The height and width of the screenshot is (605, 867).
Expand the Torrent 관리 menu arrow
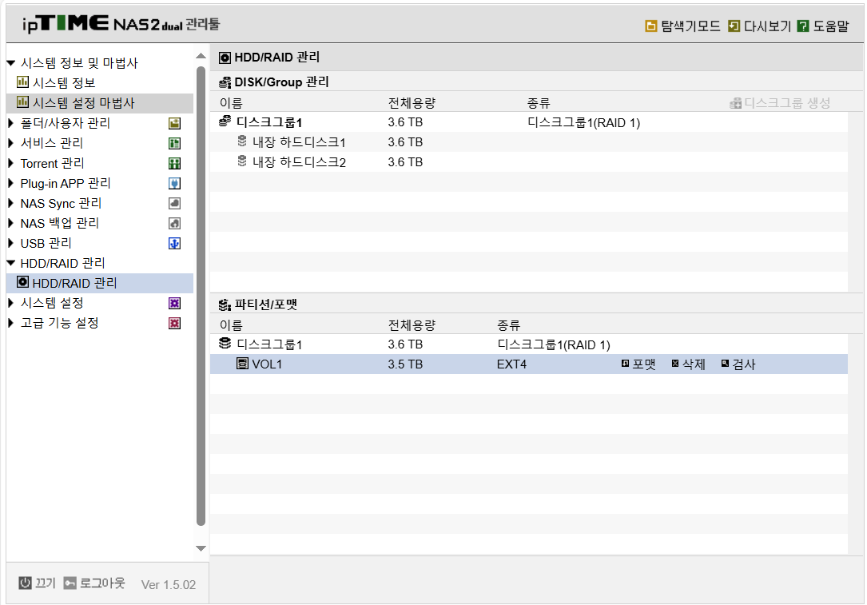(10, 163)
